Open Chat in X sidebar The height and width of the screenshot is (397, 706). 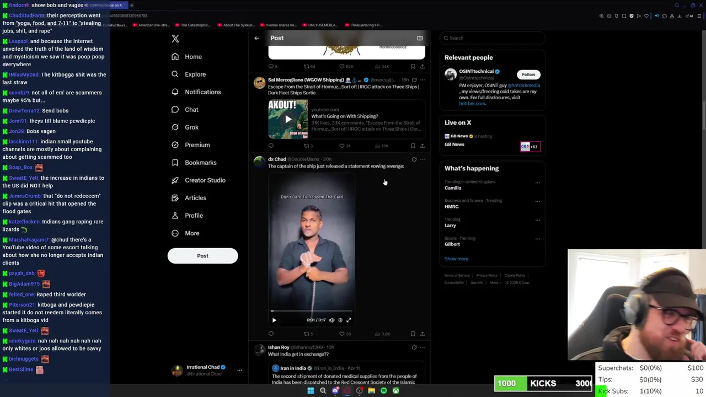(185, 110)
